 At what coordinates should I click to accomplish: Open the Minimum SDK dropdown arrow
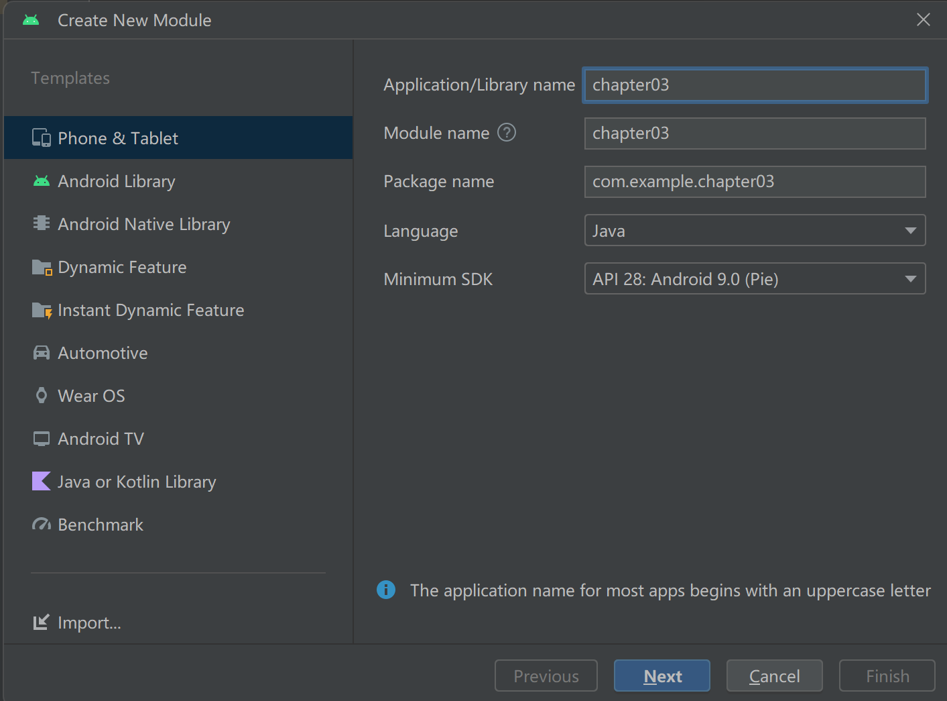[x=910, y=279]
